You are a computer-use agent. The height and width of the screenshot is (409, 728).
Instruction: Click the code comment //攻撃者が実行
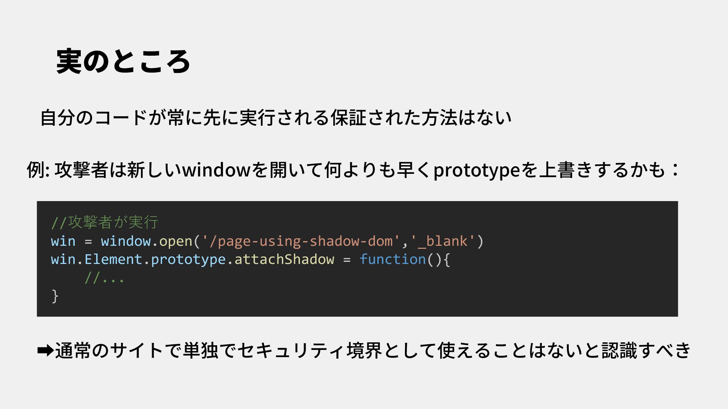click(x=105, y=222)
